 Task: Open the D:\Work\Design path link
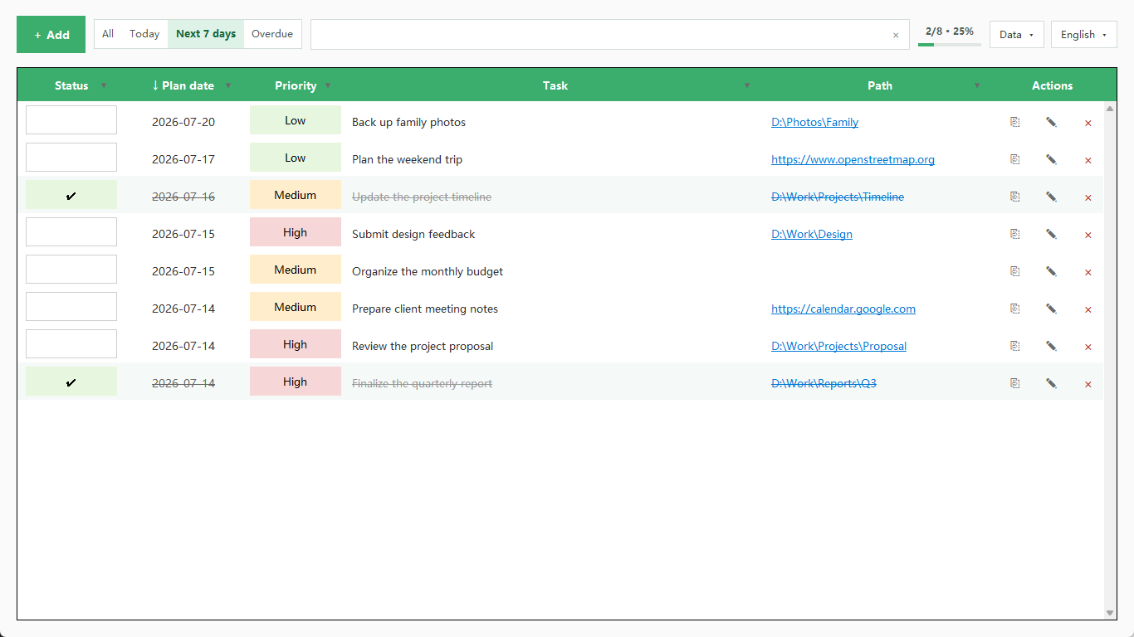tap(812, 234)
